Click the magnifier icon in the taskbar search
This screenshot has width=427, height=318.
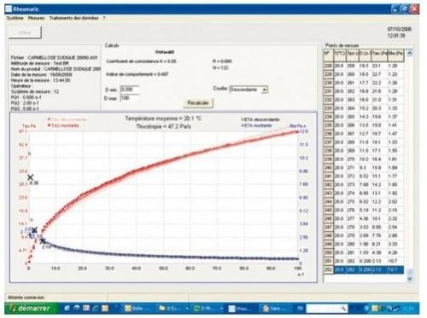coord(343,308)
